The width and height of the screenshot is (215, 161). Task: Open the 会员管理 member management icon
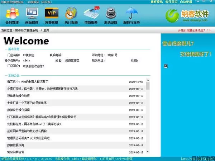[x=12, y=15]
